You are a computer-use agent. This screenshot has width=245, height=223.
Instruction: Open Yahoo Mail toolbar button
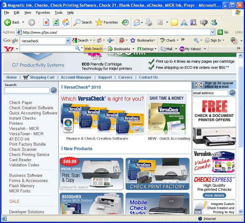(167, 49)
